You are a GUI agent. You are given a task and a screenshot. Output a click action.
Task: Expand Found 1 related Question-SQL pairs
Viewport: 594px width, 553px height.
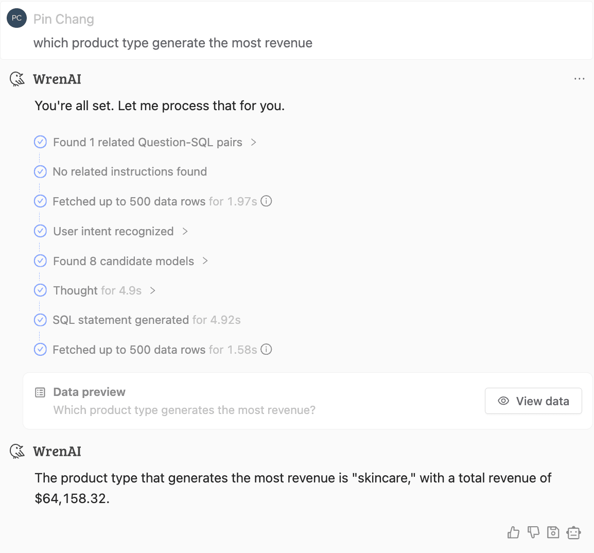[253, 142]
